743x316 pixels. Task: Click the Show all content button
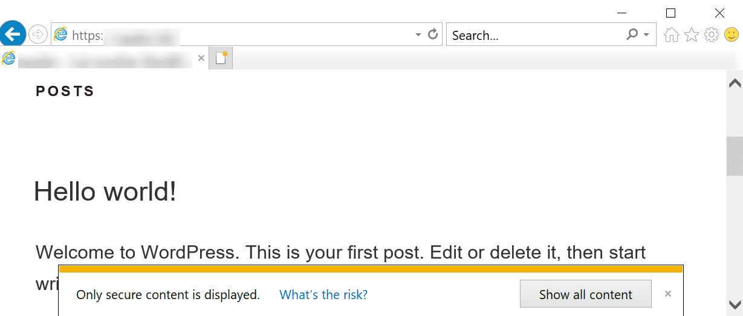tap(585, 295)
